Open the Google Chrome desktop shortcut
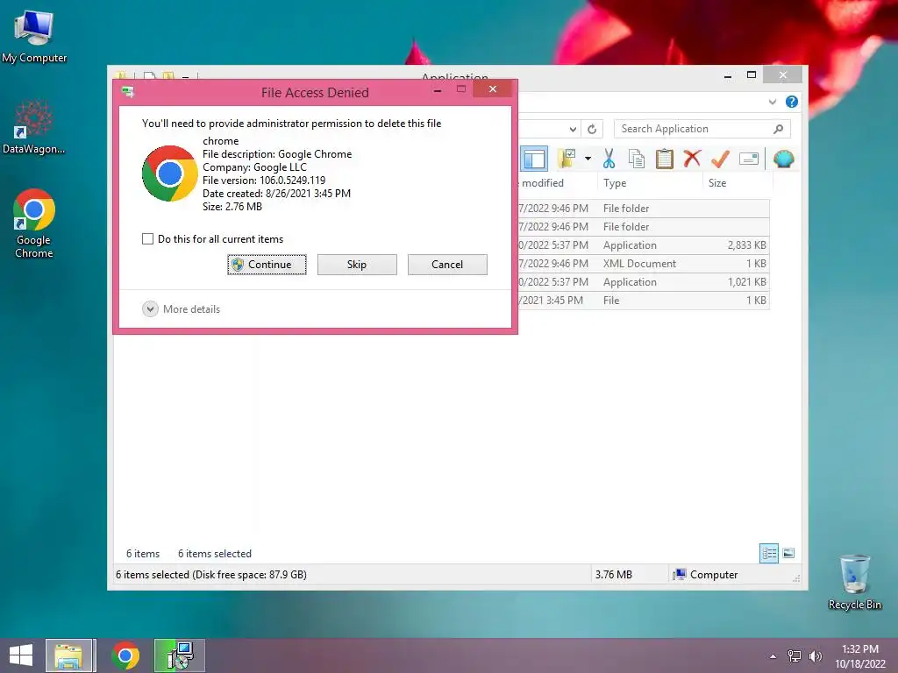This screenshot has height=673, width=898. (34, 223)
